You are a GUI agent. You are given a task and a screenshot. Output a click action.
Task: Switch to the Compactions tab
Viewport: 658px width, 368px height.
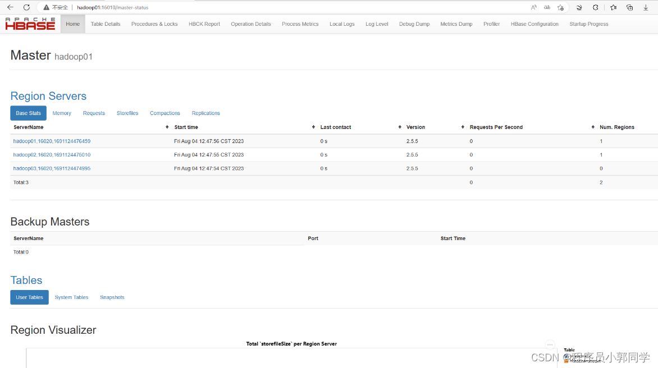tap(165, 113)
